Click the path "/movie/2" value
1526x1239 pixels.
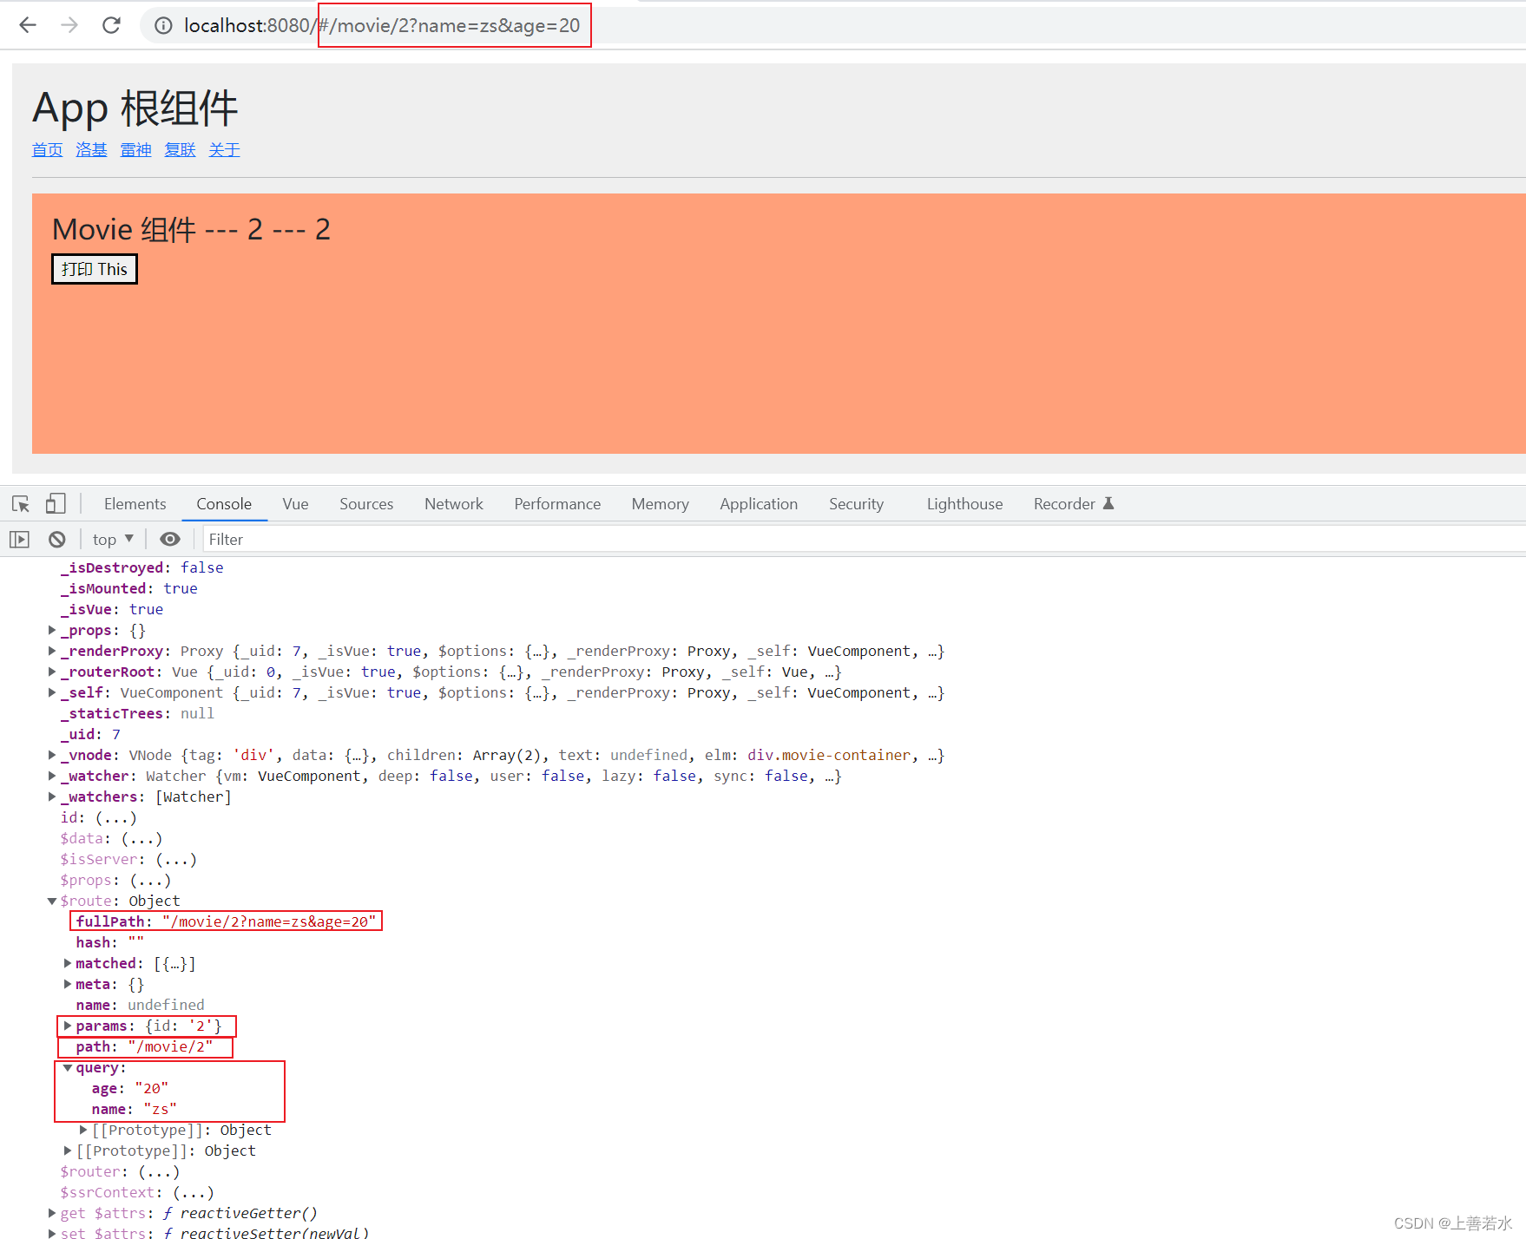click(170, 1046)
